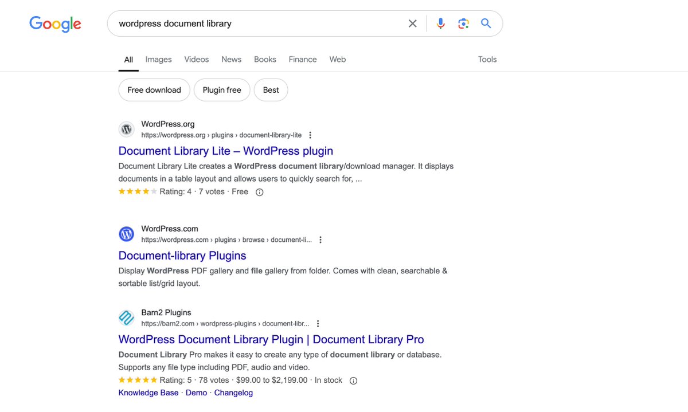Click the search query input field
Image resolution: width=688 pixels, height=412 pixels.
pyautogui.click(x=258, y=23)
